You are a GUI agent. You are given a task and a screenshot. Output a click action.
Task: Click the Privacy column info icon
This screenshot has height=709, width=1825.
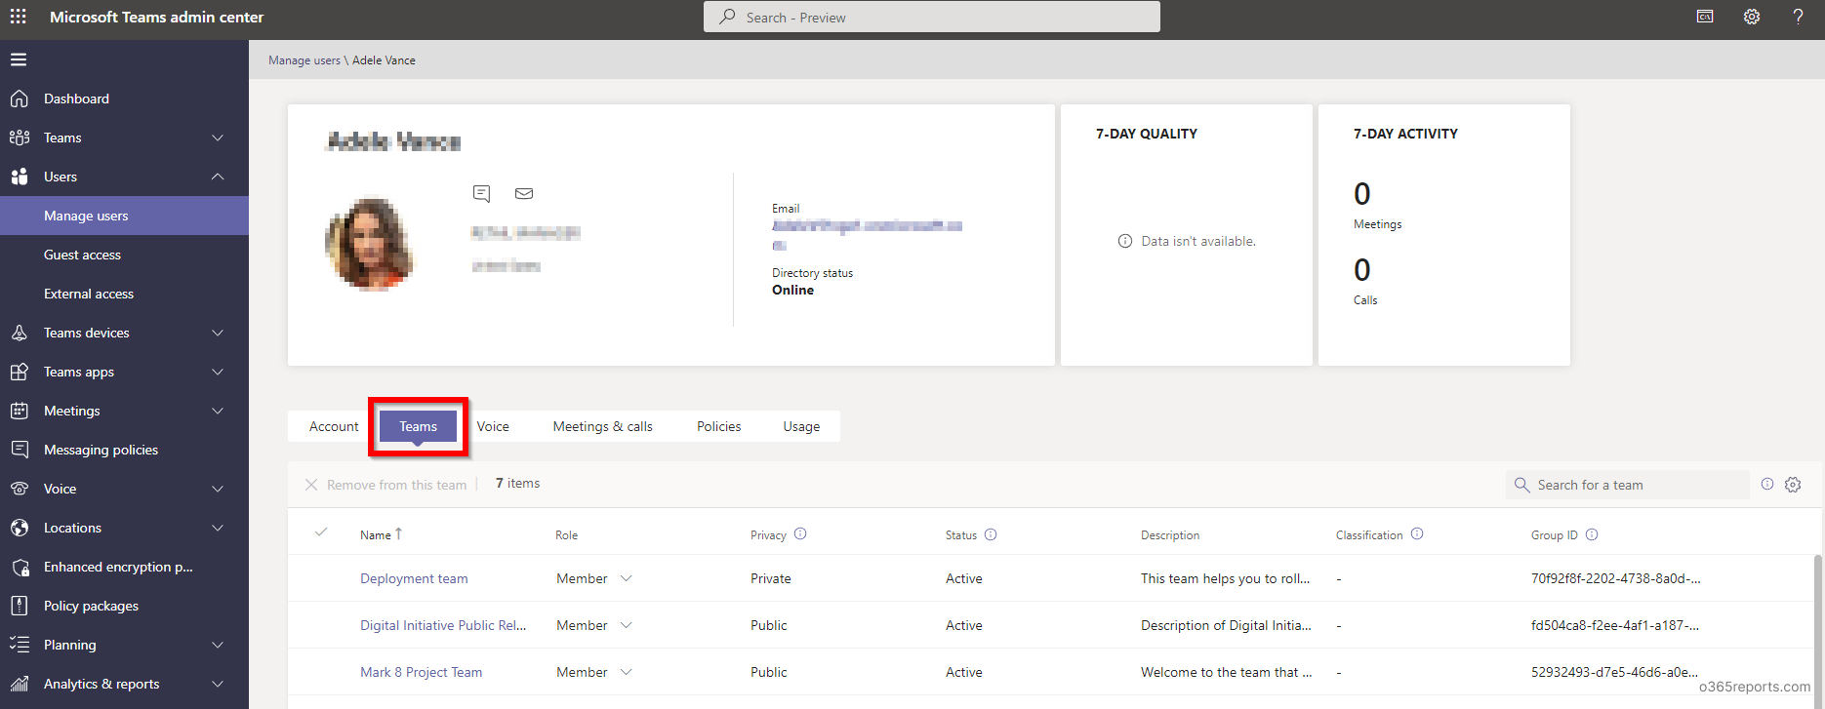[800, 534]
